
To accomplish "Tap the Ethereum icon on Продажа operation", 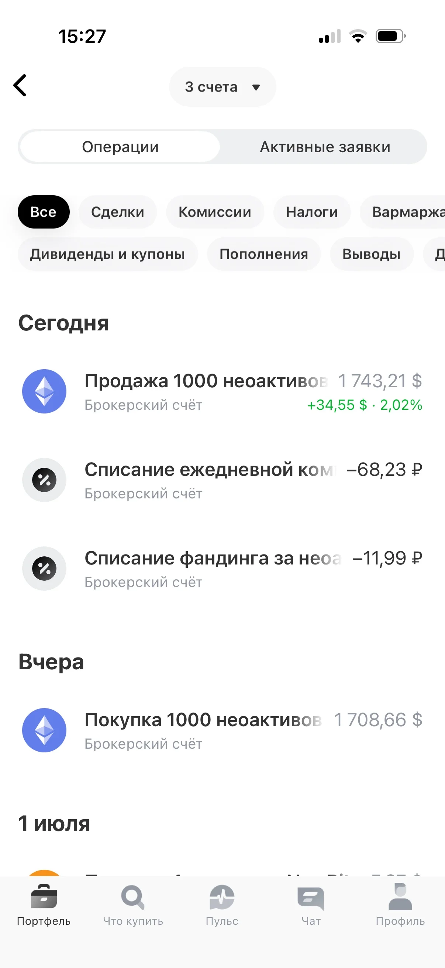I will click(44, 391).
